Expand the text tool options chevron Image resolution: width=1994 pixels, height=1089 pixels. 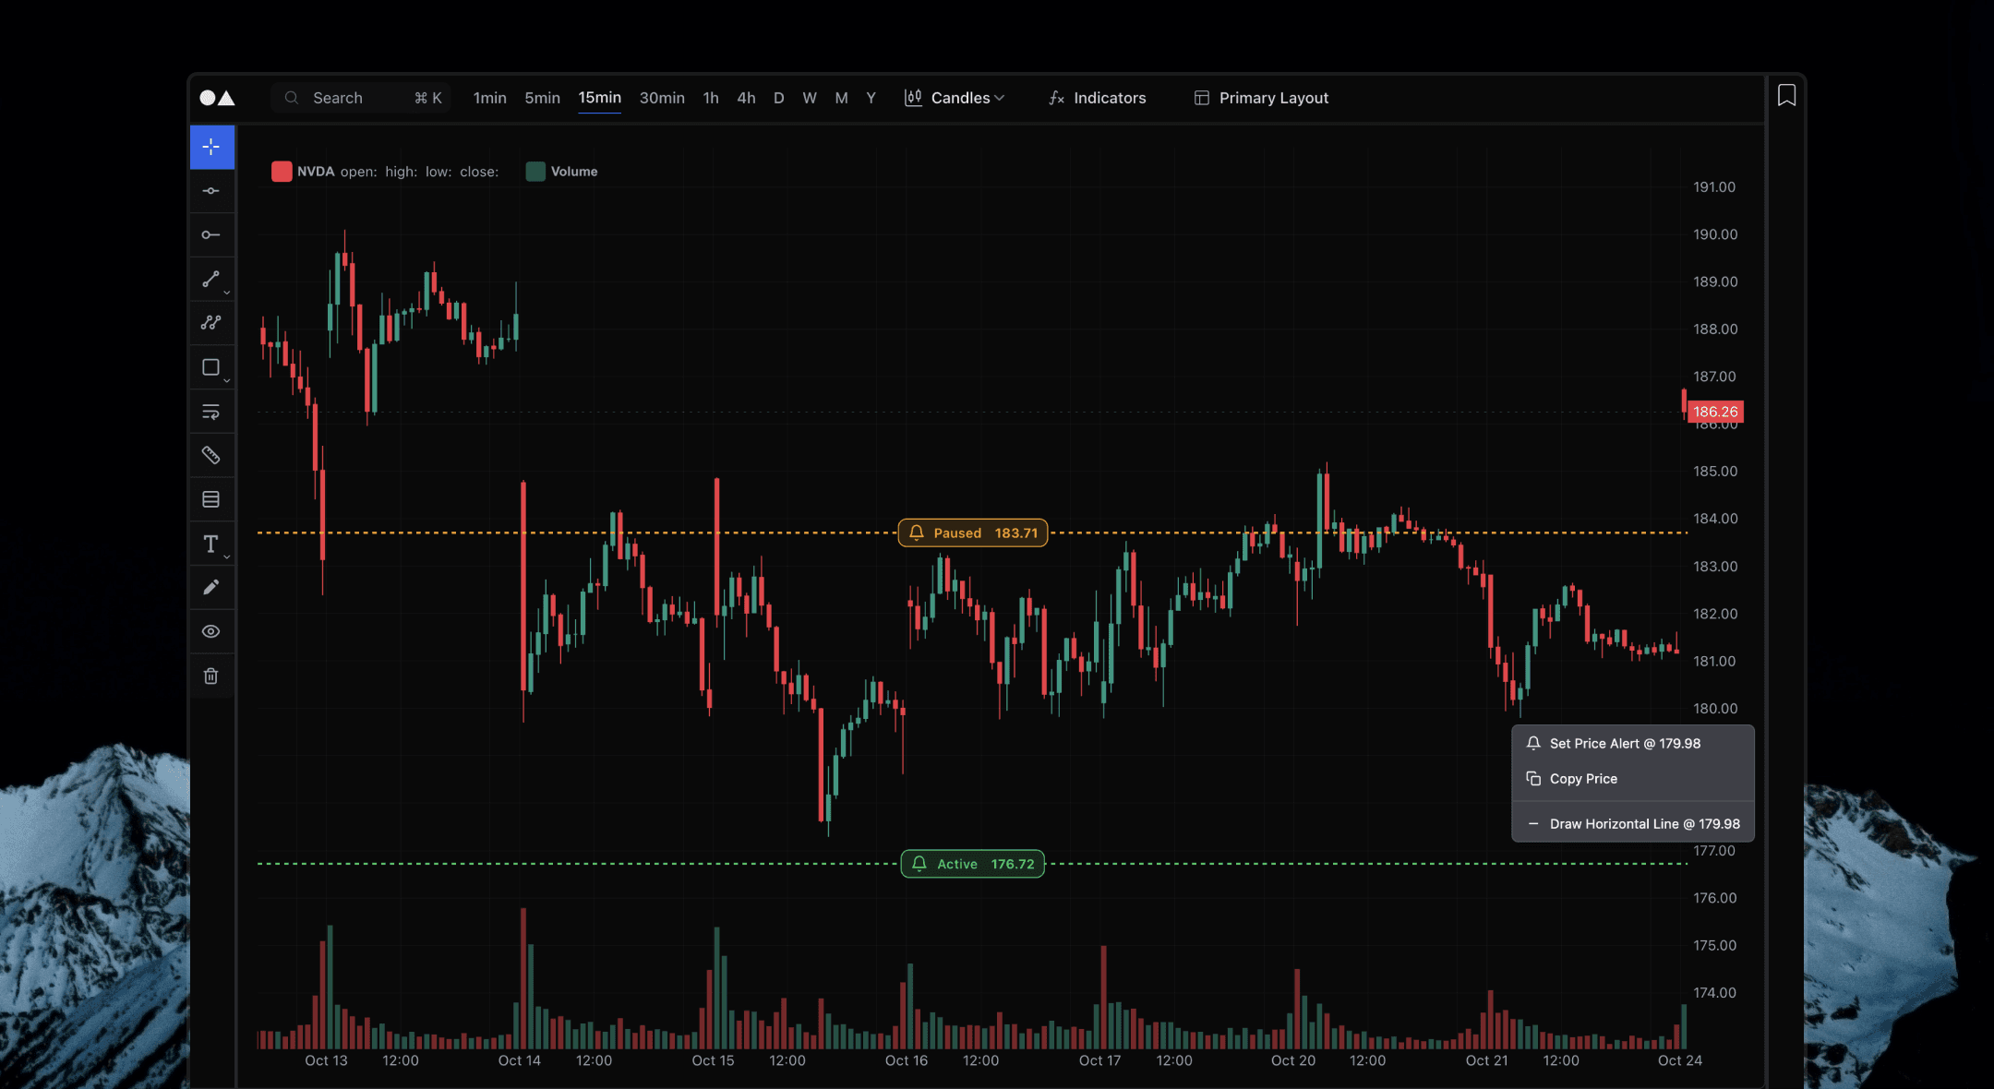coord(226,555)
